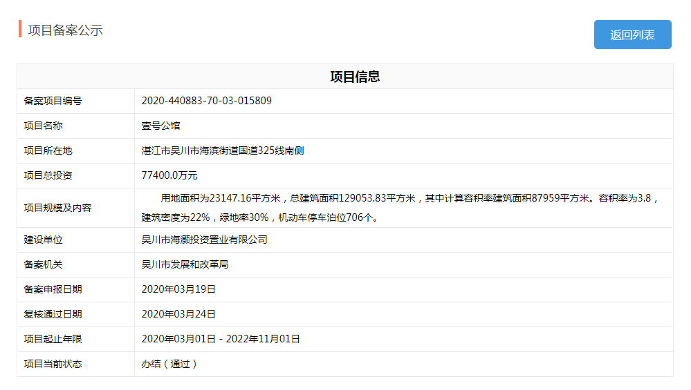The width and height of the screenshot is (691, 390).
Task: Click the 备案机关 label cell
Action: click(x=76, y=264)
